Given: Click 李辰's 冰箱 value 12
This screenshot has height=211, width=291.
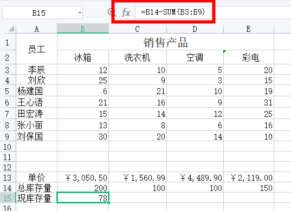Looking at the screenshot, I should [83, 70].
